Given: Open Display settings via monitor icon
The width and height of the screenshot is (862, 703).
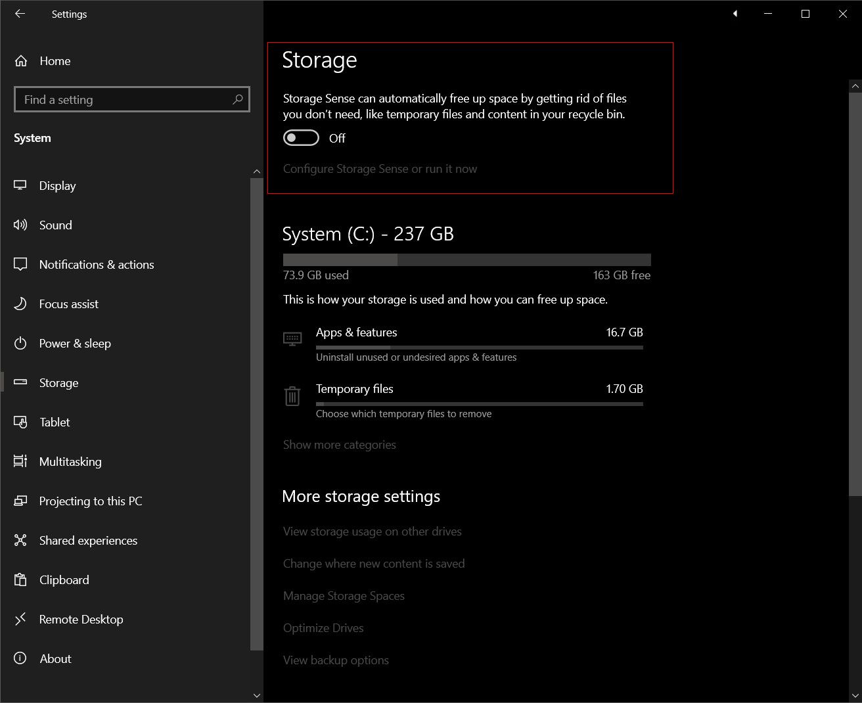Looking at the screenshot, I should click(x=20, y=185).
